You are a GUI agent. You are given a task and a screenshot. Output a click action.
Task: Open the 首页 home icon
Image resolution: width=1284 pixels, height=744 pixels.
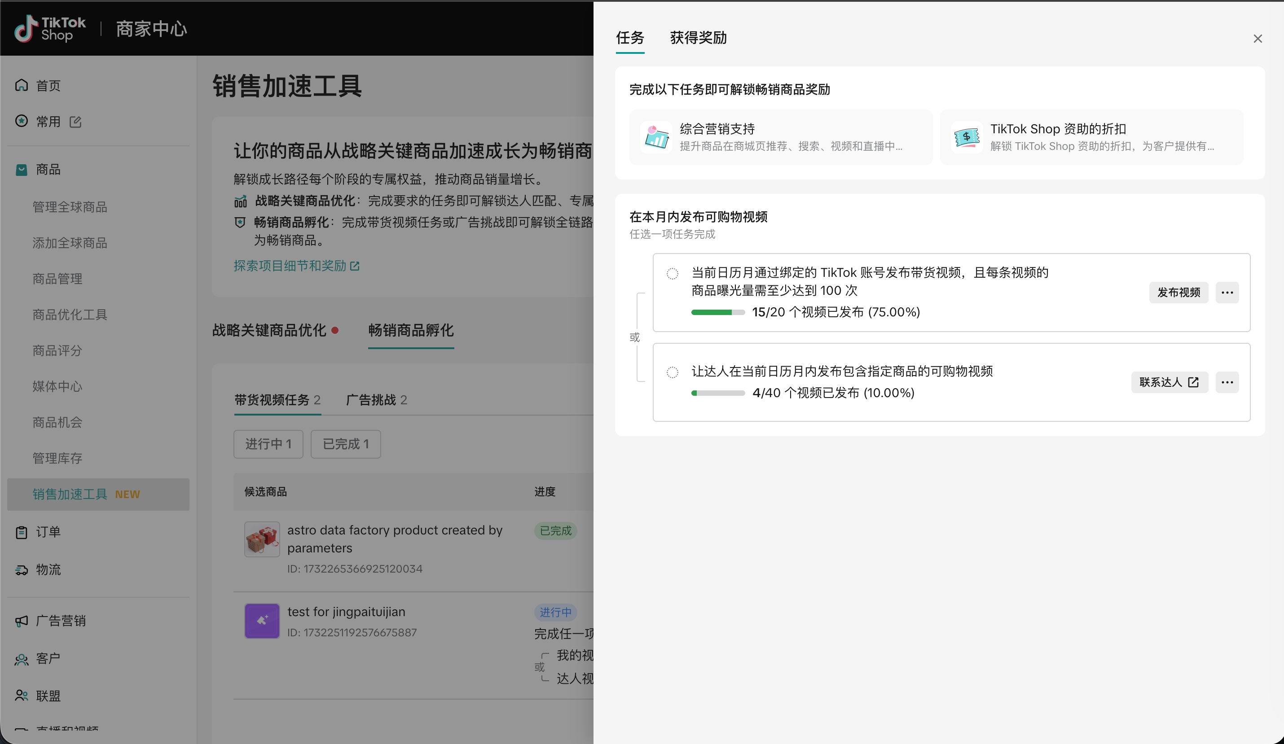pos(22,85)
